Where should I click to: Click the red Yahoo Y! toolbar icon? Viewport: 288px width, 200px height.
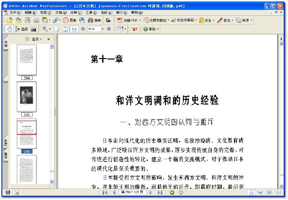pyautogui.click(x=135, y=29)
